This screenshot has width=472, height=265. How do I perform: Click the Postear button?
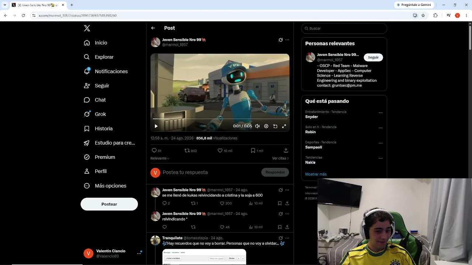pos(109,204)
